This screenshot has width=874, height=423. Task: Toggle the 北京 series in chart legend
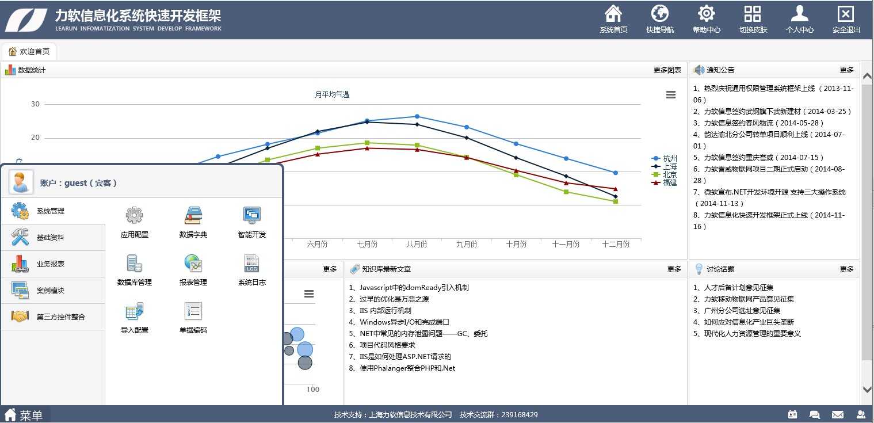click(664, 174)
